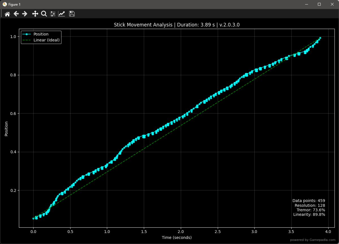Click the matplotlib icon in the Figure 1 title bar
Screen dimensions: 339x244
click(5, 4)
